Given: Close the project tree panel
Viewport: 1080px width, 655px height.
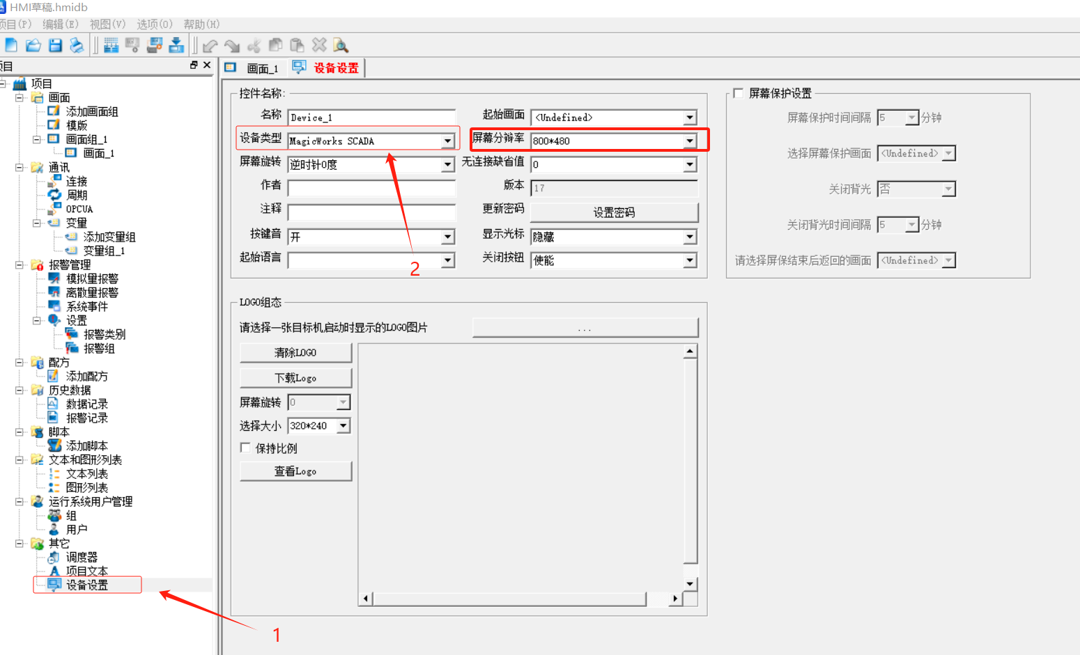Looking at the screenshot, I should coord(207,65).
